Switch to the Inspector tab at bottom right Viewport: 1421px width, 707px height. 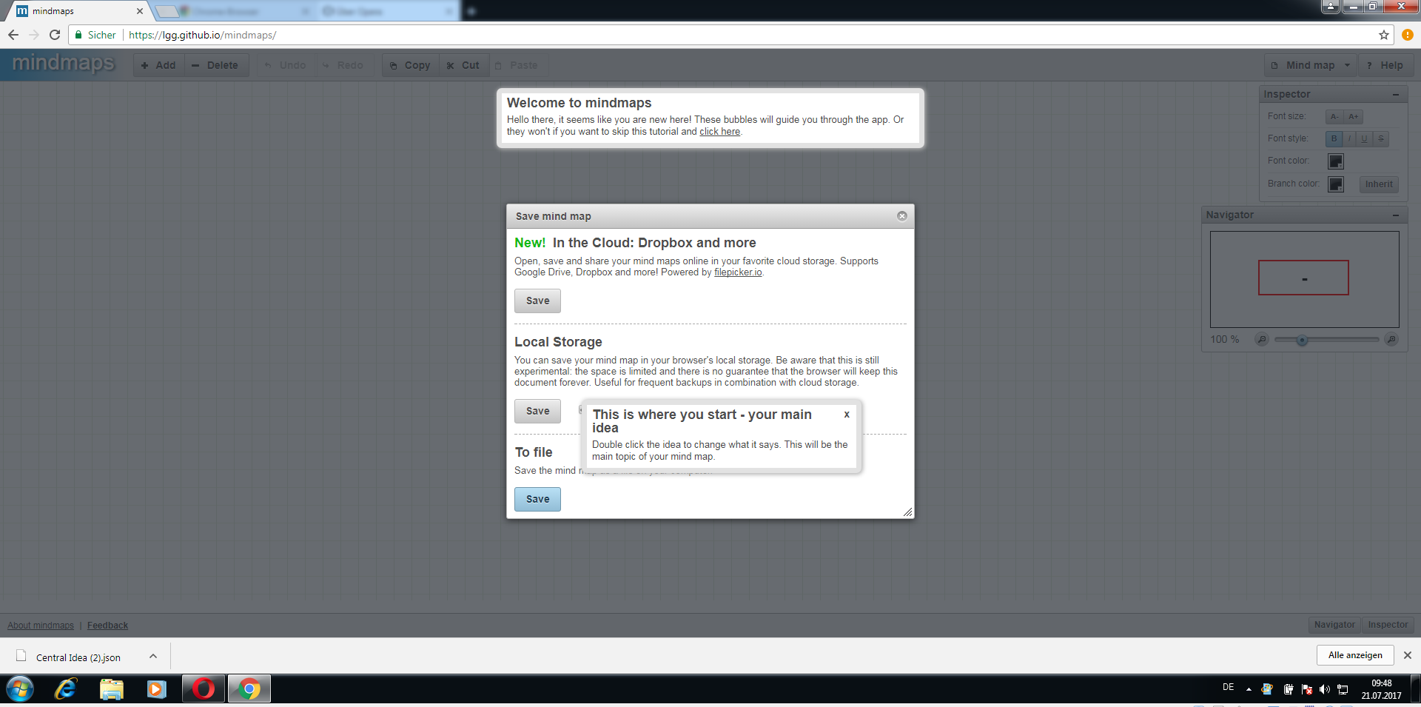pyautogui.click(x=1388, y=625)
